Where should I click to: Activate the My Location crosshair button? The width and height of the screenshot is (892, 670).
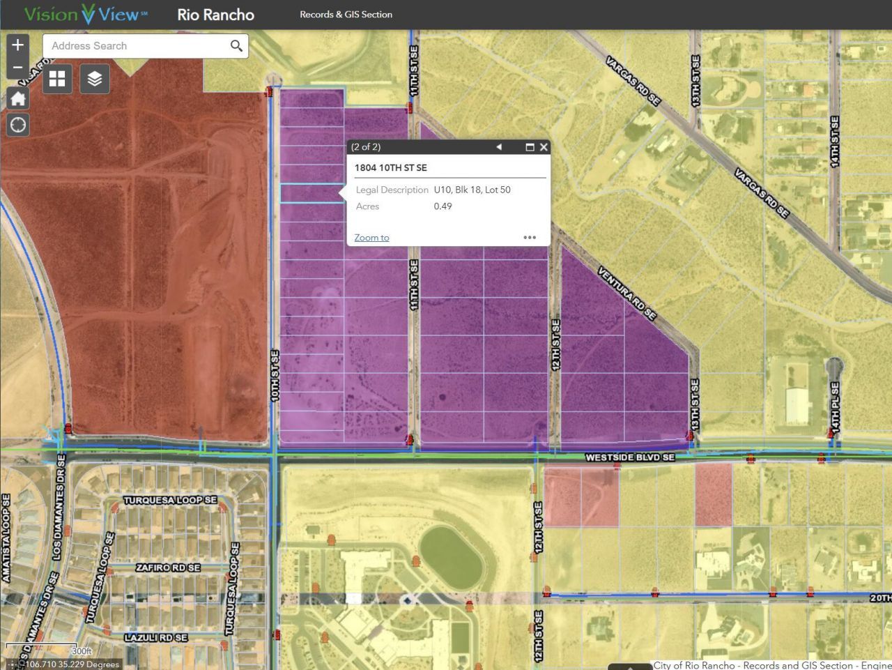pos(18,125)
